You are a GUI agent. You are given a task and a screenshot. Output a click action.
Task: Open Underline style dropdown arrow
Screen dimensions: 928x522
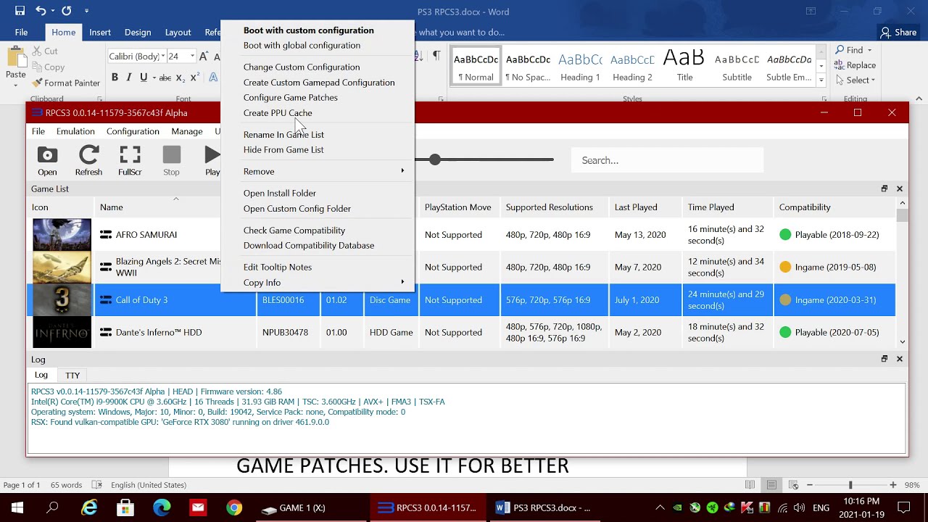pos(153,78)
